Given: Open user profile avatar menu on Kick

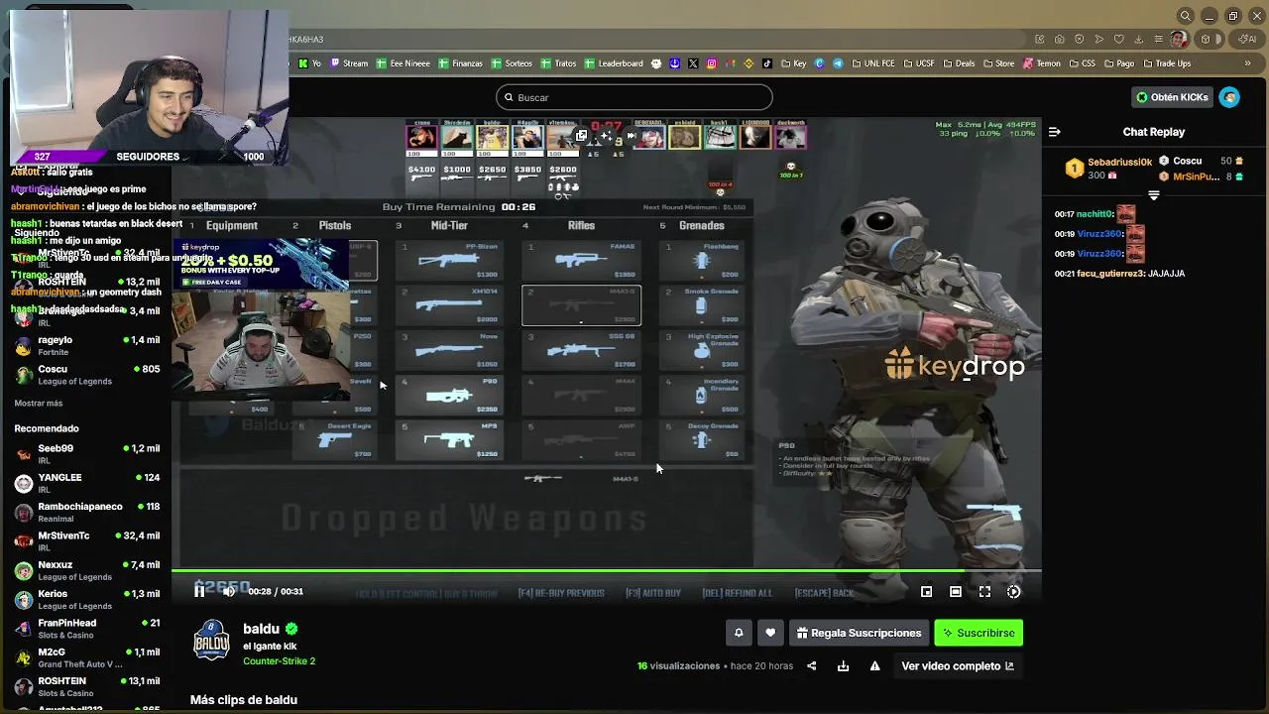Looking at the screenshot, I should pos(1229,97).
